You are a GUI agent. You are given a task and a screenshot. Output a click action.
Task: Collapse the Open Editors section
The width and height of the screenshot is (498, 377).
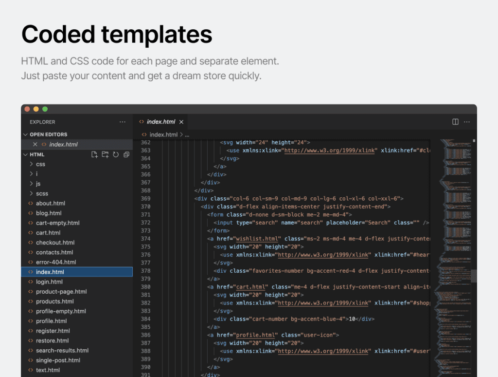pyautogui.click(x=26, y=134)
